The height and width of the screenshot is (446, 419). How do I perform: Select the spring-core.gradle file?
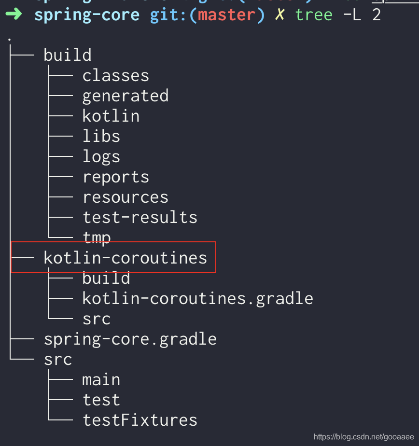(130, 339)
